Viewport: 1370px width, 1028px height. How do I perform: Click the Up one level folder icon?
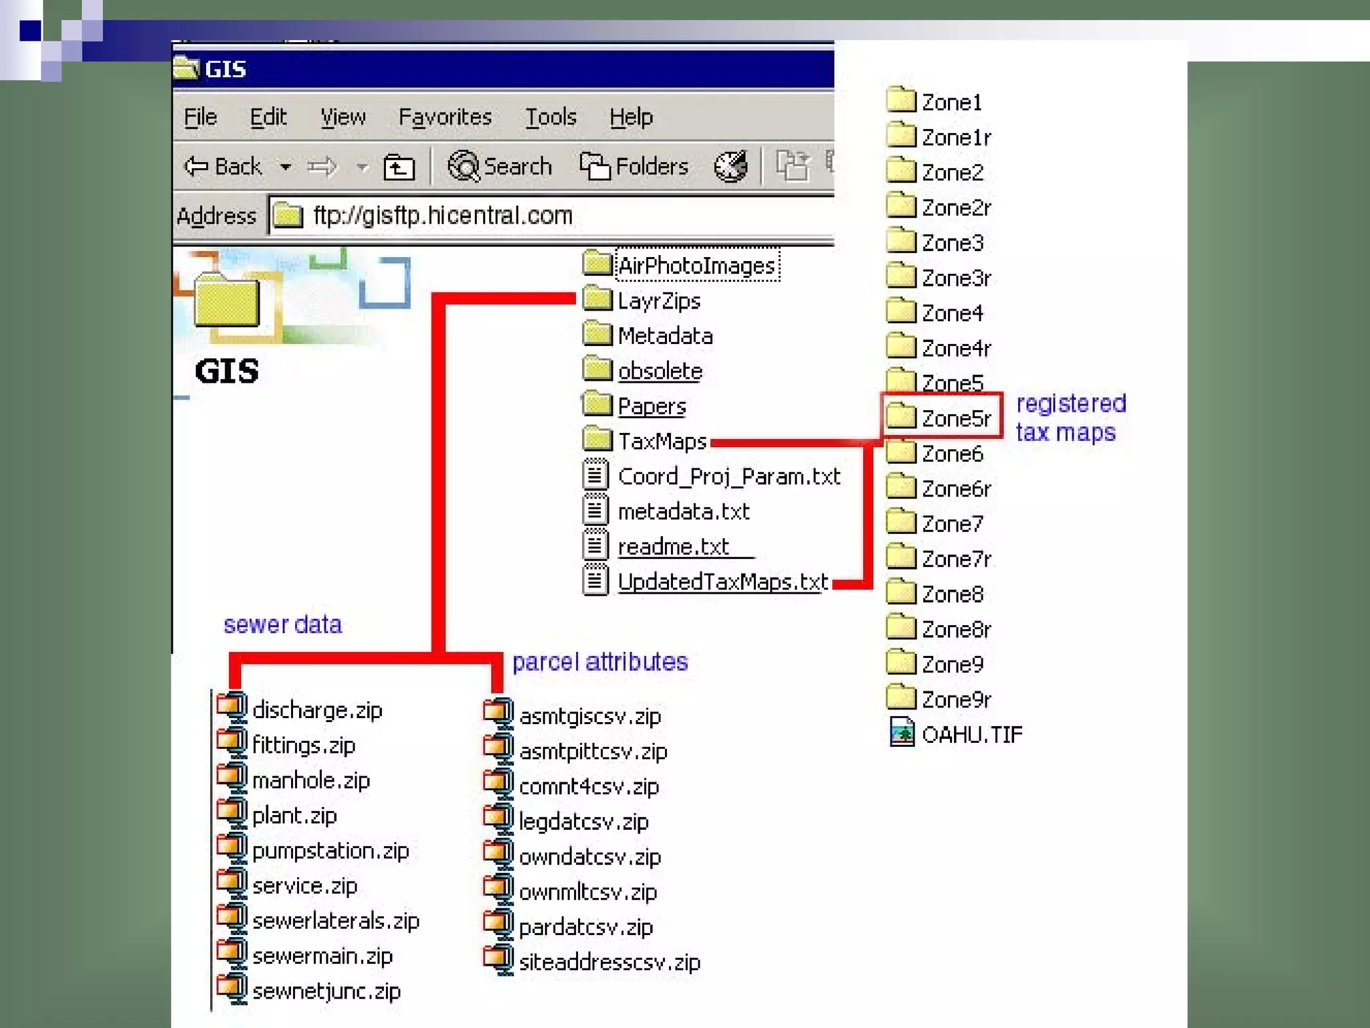click(399, 167)
